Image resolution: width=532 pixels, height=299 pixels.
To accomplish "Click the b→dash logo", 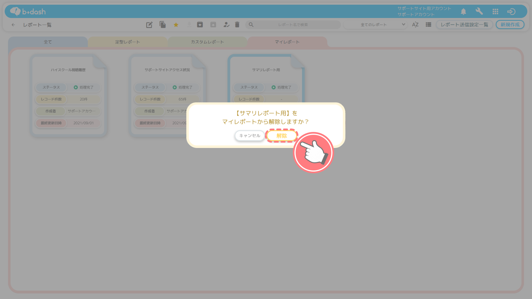I will [28, 12].
